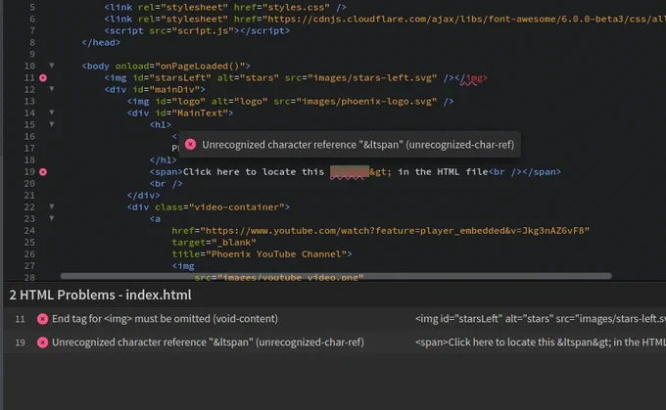Collapse the MainText div on line 14

click(x=51, y=113)
